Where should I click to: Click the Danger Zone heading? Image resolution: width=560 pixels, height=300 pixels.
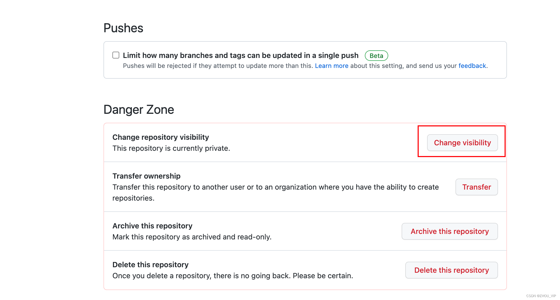point(139,110)
